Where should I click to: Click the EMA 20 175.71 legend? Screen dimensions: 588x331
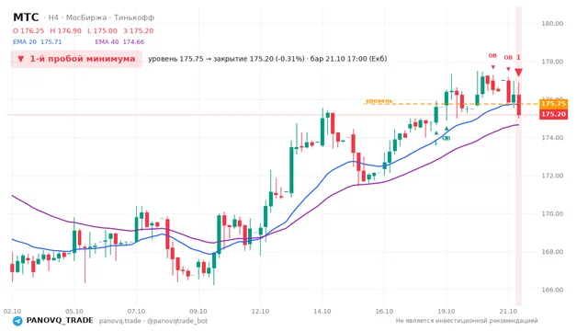[37, 42]
